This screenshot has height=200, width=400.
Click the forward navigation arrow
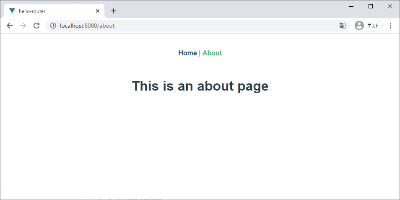(23, 26)
